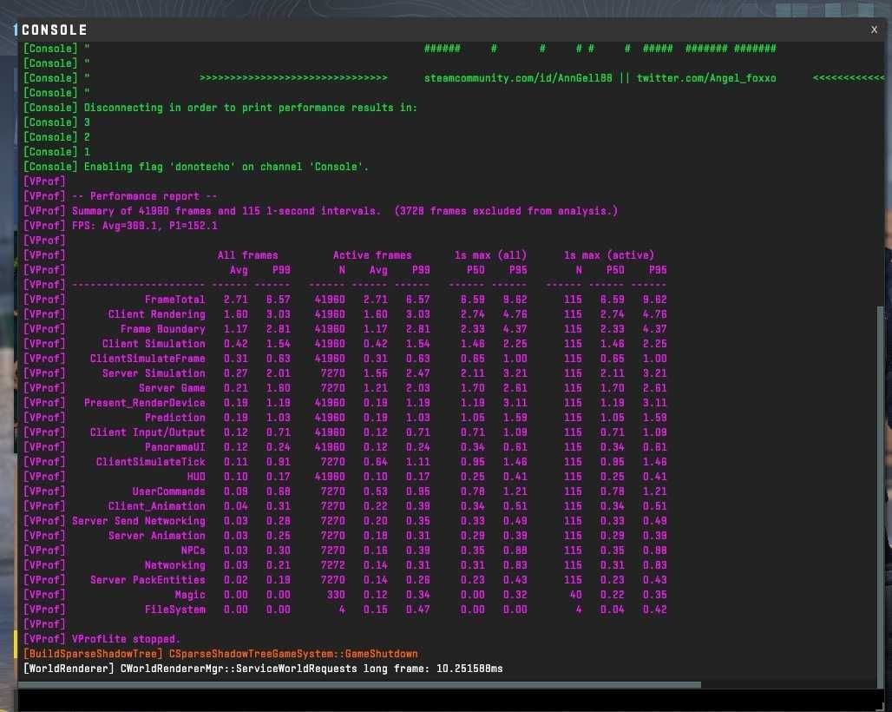892x712 pixels.
Task: Click the ClientSimulateTick row label
Action: click(151, 462)
